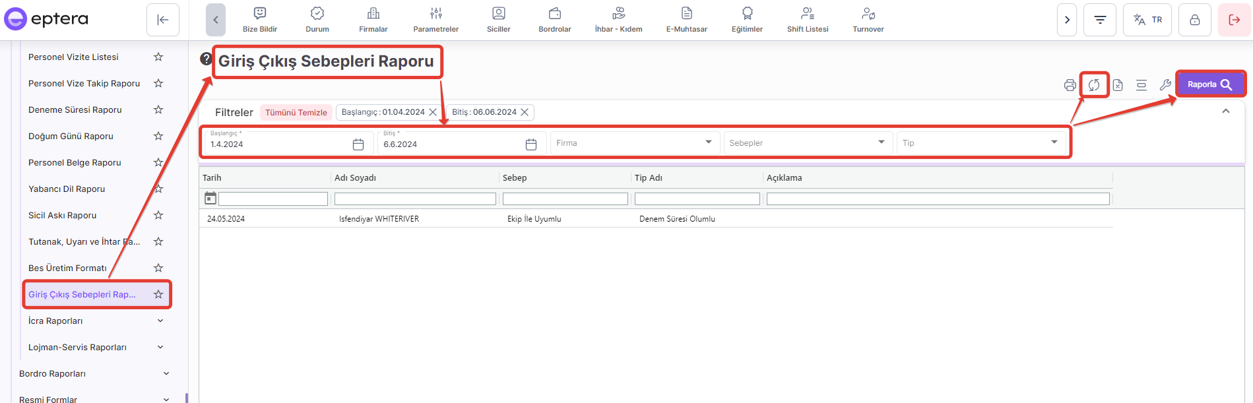Open the Turnover menu item
Viewport: 1253px width, 403px height.
(x=868, y=20)
